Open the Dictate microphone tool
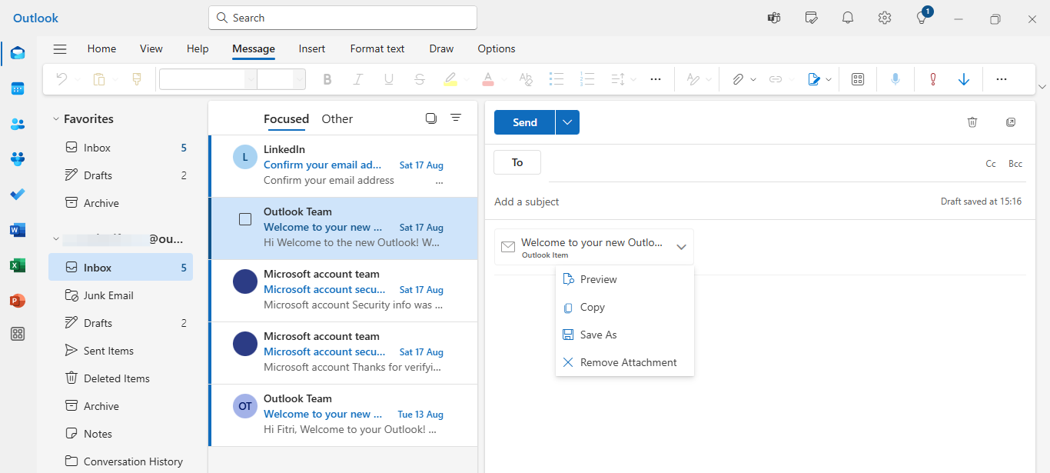The image size is (1050, 473). click(x=895, y=78)
